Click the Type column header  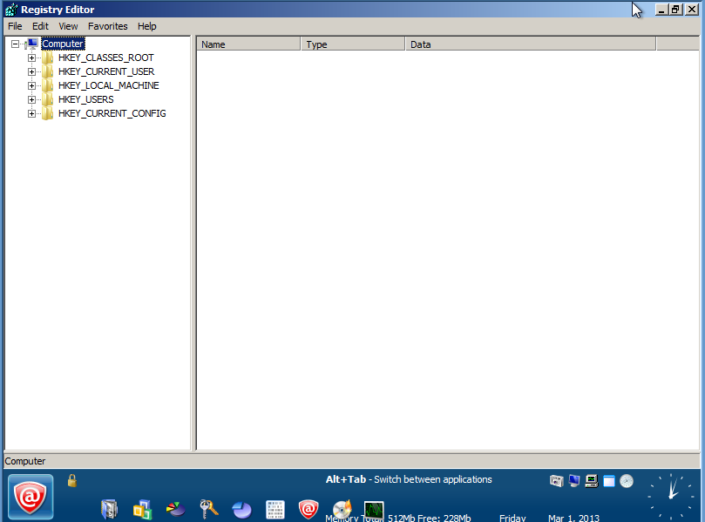353,44
